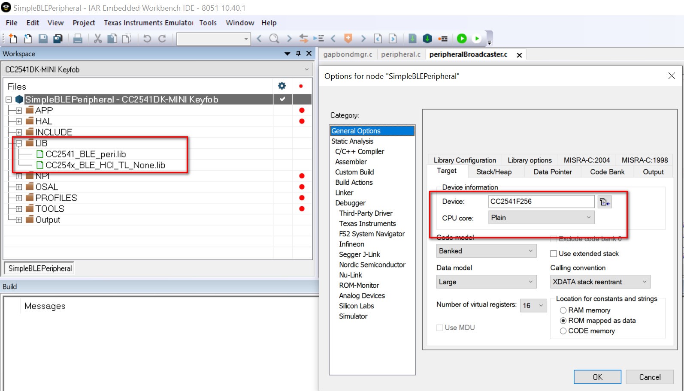
Task: Click the Open file toolbar icon
Action: pyautogui.click(x=28, y=39)
